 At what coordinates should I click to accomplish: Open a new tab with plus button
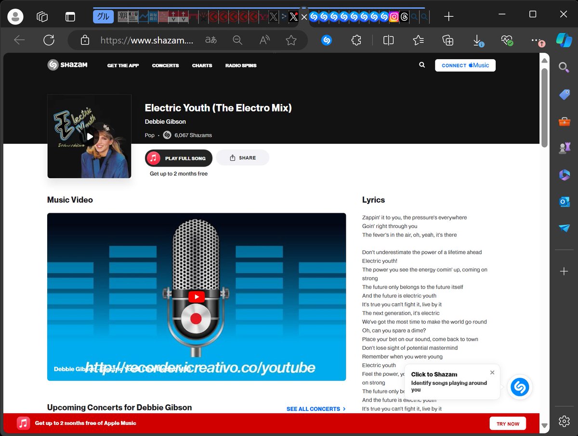(448, 17)
